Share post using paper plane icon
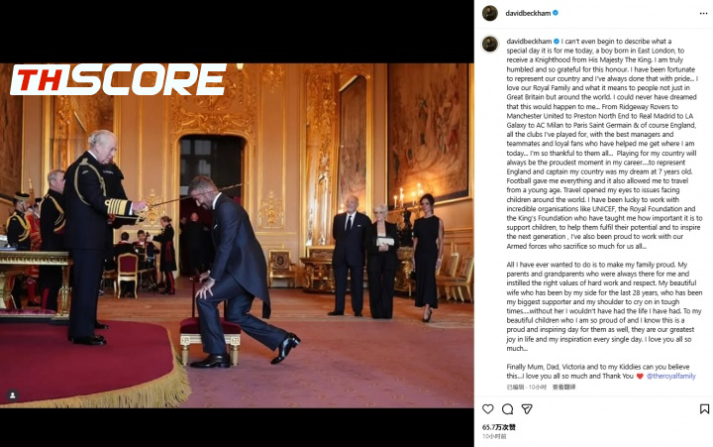 (527, 408)
